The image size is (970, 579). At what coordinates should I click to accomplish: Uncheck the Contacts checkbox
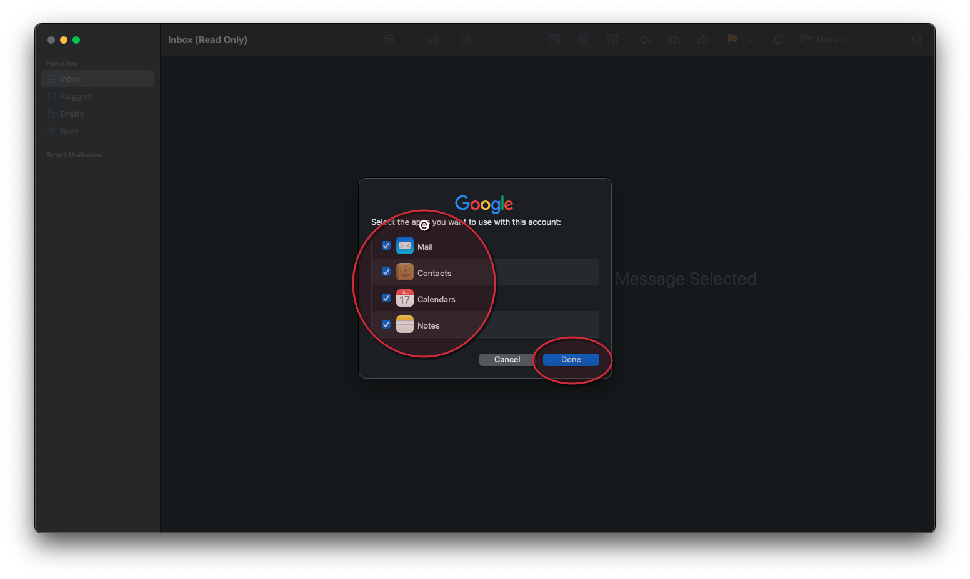(386, 272)
